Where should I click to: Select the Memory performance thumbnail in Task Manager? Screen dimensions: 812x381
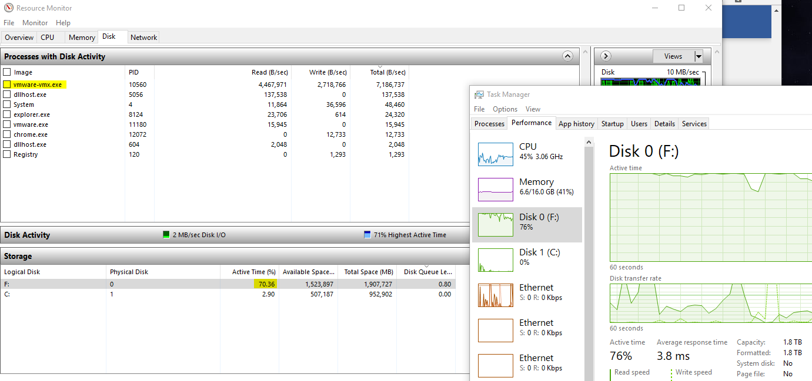click(x=496, y=189)
